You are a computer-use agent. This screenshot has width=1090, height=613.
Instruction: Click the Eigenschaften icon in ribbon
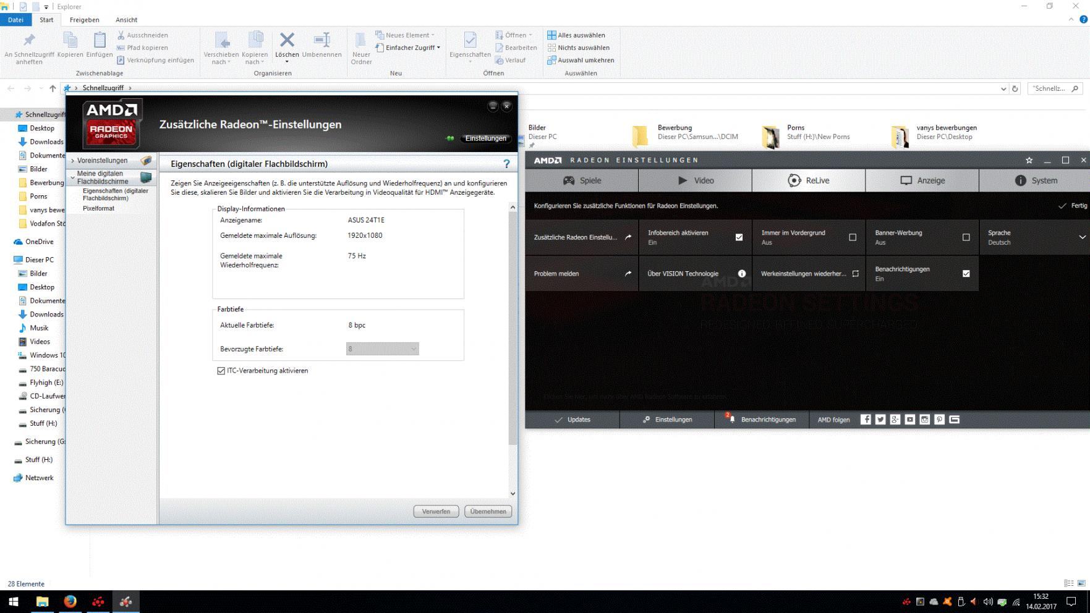click(x=470, y=40)
